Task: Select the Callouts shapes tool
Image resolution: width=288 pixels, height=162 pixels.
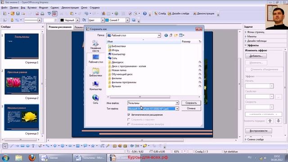Action: 85,146
